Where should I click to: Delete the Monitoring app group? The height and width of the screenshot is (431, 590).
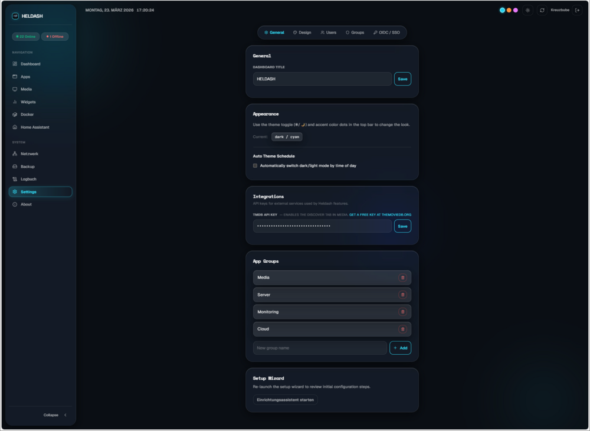[402, 312]
